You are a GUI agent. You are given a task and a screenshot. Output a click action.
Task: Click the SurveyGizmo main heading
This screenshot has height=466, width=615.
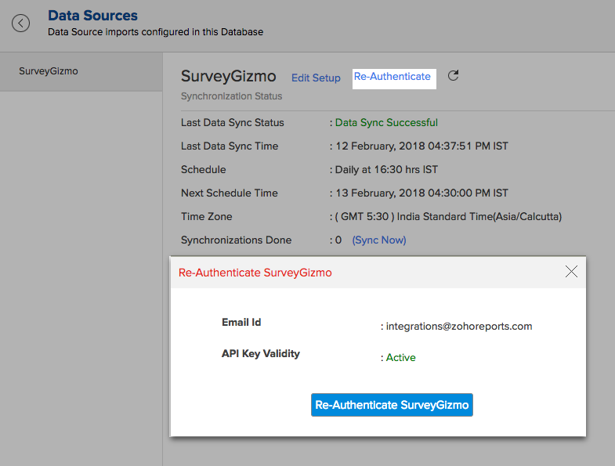coord(228,76)
